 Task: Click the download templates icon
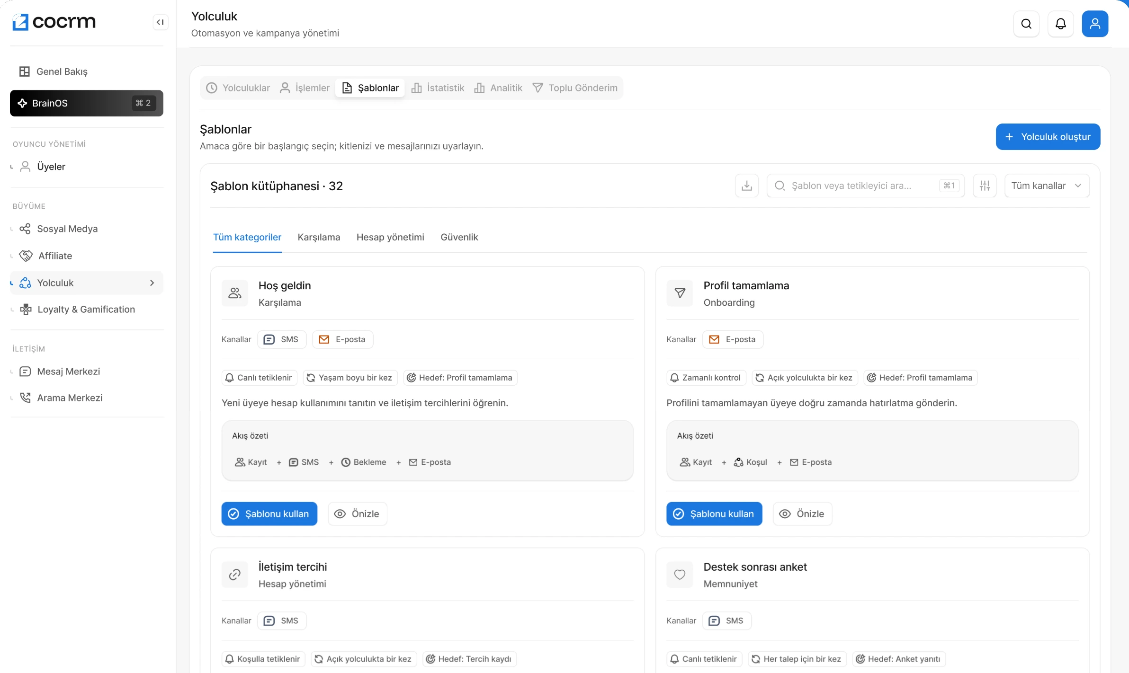pos(747,186)
